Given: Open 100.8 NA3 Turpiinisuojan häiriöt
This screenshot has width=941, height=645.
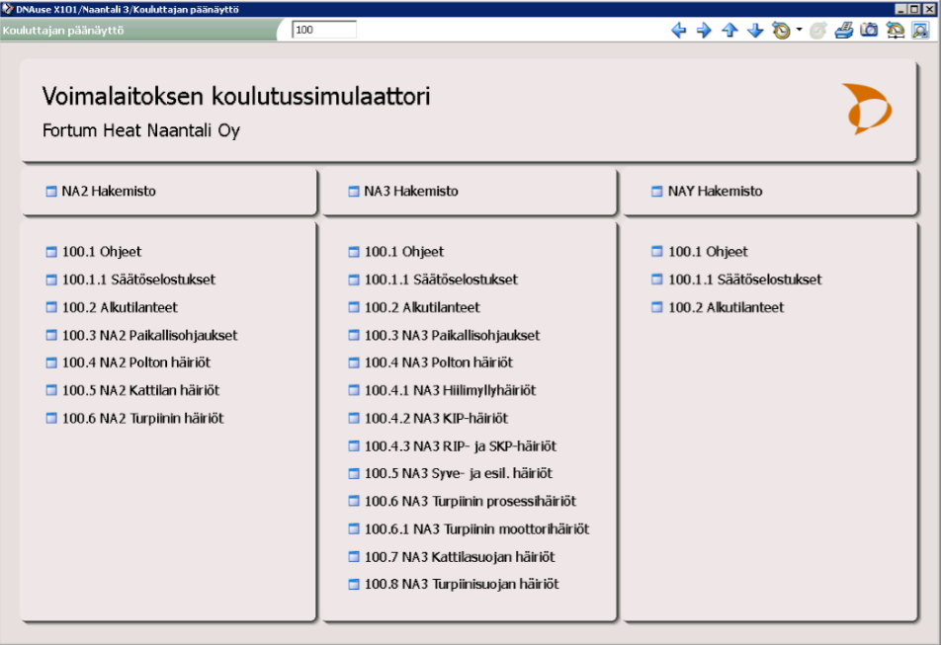Looking at the screenshot, I should point(455,585).
